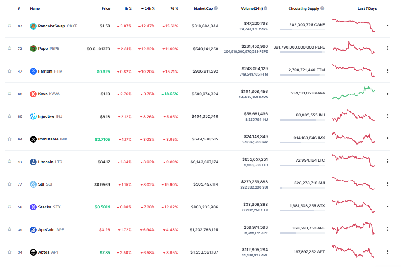Open more options menu for Pepe
Screen dimensions: 401x267
click(x=387, y=48)
